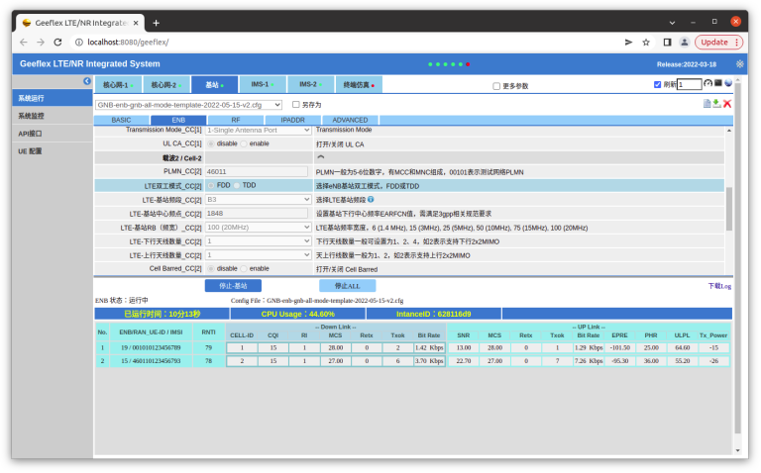Switch to the 终端仿真 tab
Image resolution: width=761 pixels, height=473 pixels.
[x=359, y=85]
